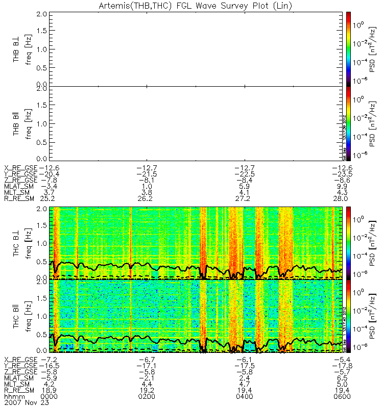Click X_RE_GSE value -5.4

[342, 360]
